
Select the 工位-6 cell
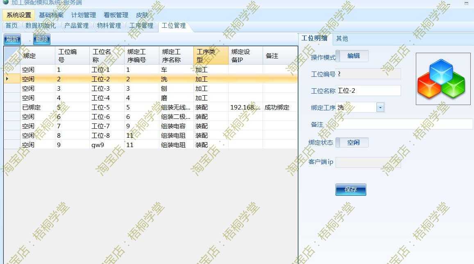coord(107,116)
